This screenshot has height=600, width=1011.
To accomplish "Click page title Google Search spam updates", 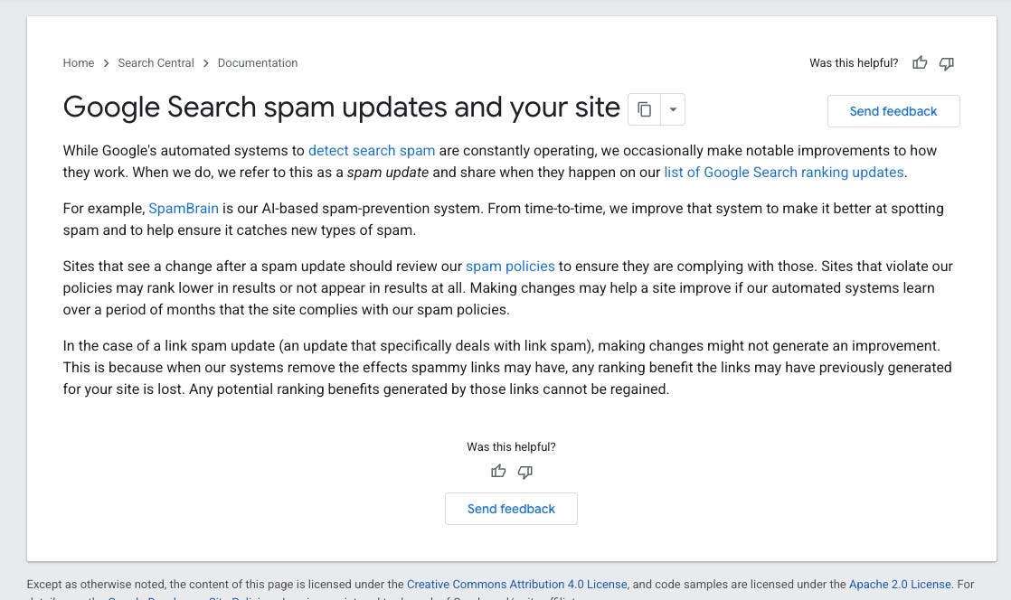I will 341,107.
